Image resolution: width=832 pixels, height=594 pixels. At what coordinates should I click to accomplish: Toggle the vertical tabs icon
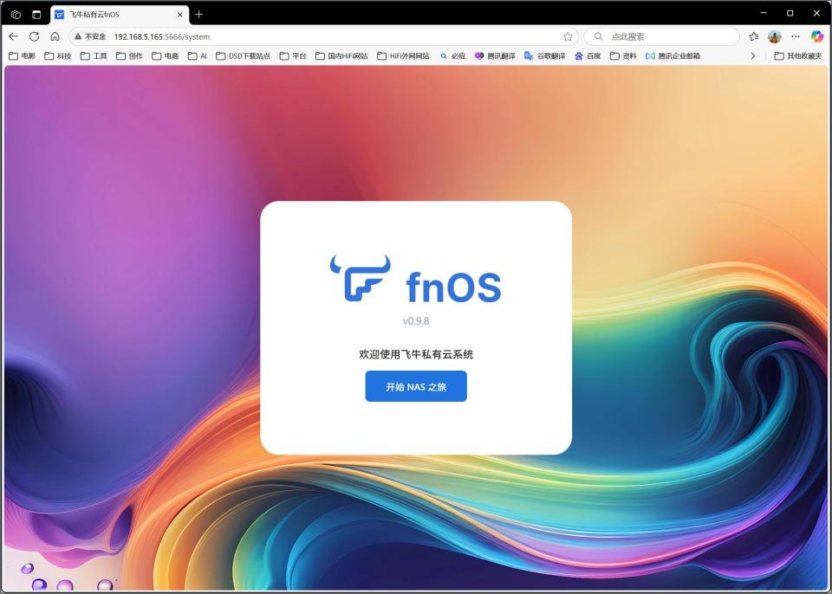click(36, 15)
